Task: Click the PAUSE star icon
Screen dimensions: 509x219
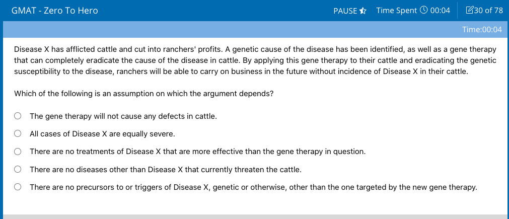Action: click(363, 11)
